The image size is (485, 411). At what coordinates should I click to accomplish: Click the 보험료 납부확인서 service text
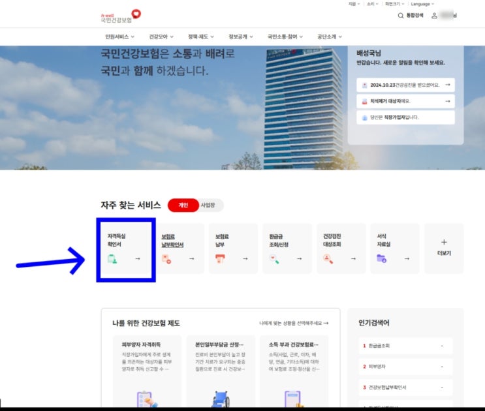(x=172, y=241)
